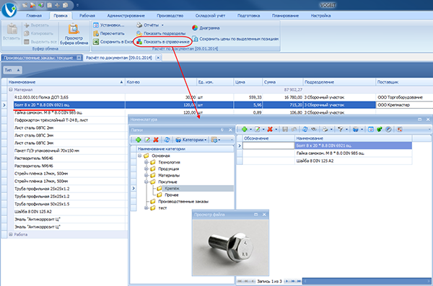Select the Крепёж folder
Image resolution: width=433 pixels, height=286 pixels.
click(x=172, y=188)
